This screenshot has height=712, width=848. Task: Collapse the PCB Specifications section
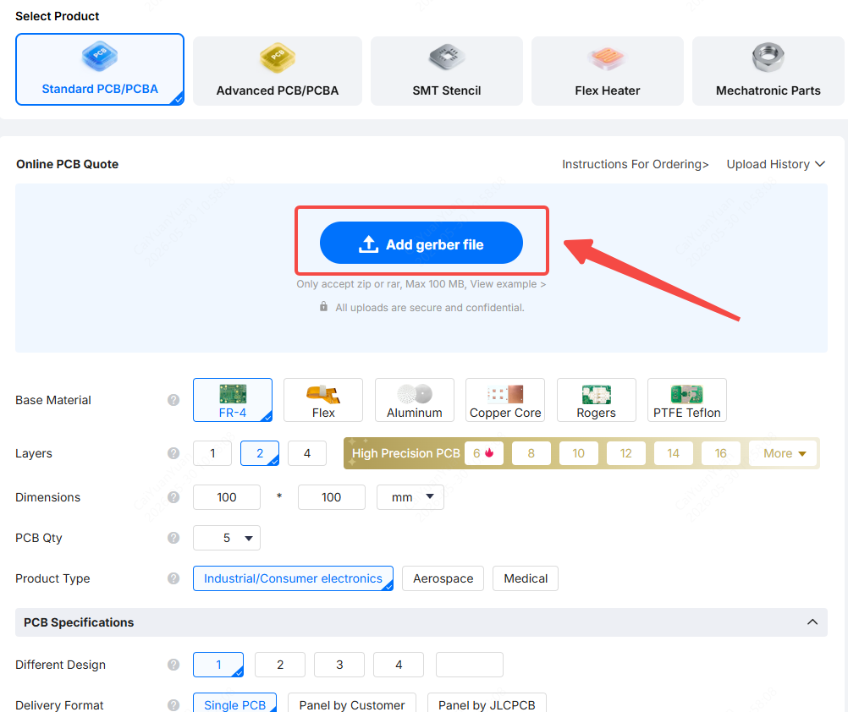point(812,622)
